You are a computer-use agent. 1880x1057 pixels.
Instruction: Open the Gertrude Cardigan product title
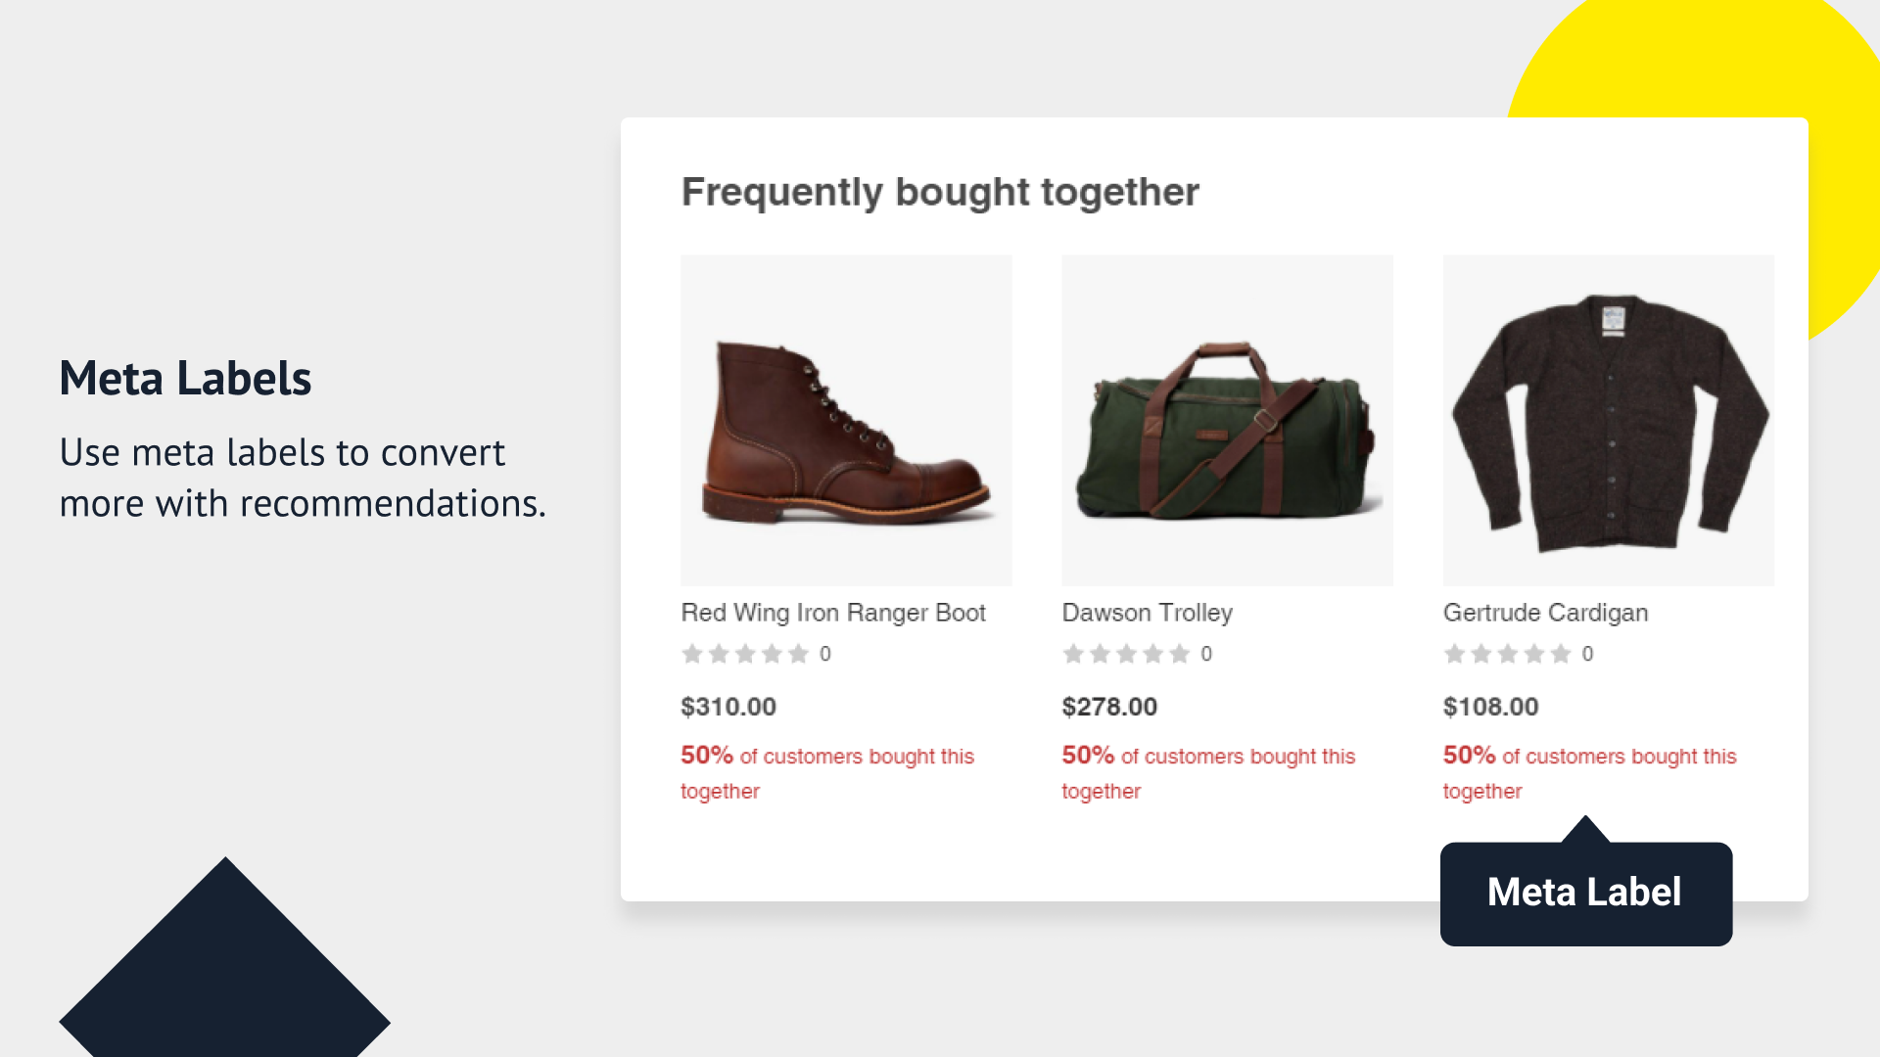[x=1545, y=613]
